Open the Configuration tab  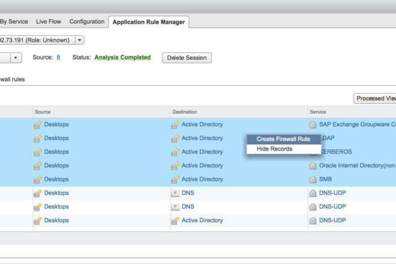(87, 21)
